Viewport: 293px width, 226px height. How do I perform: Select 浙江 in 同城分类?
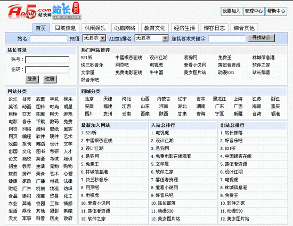tap(275, 99)
